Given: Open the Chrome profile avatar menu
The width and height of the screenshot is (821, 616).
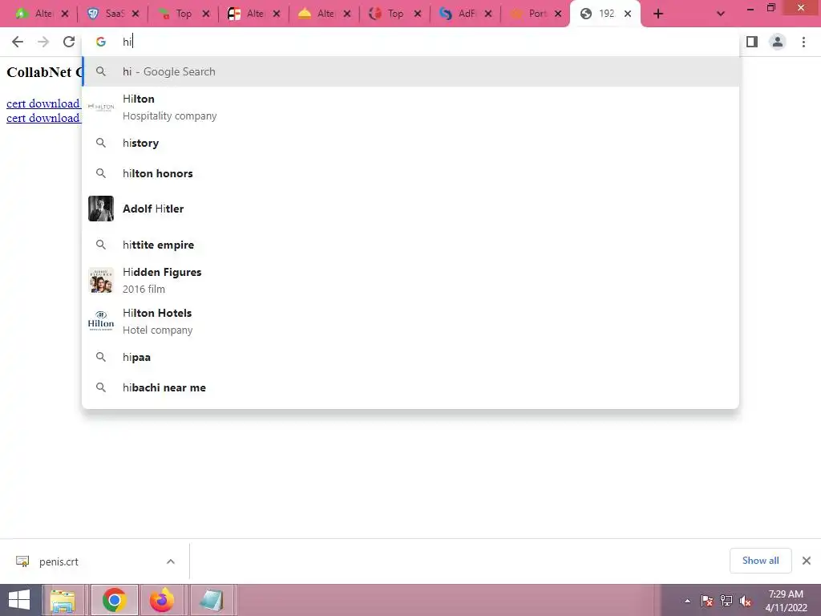Looking at the screenshot, I should point(778,42).
